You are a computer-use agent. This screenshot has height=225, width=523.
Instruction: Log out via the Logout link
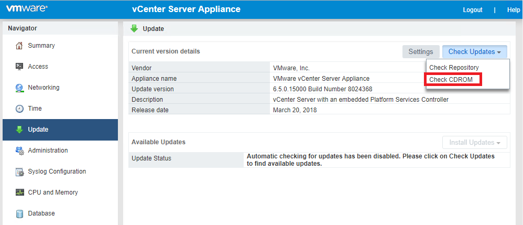[472, 10]
